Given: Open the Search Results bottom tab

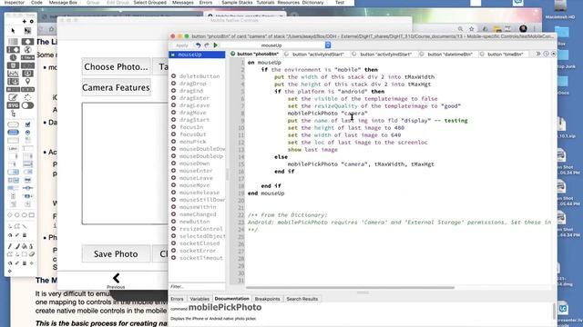Looking at the screenshot, I should [302, 299].
